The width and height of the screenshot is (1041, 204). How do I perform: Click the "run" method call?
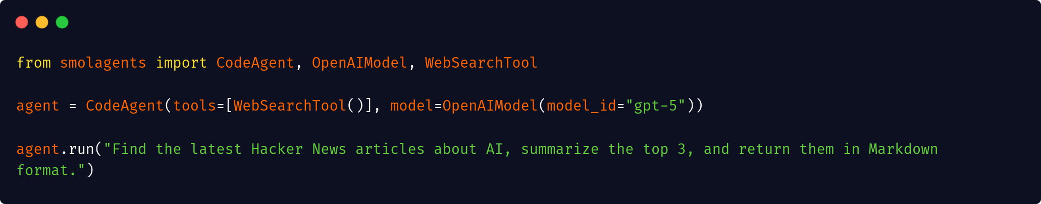[81, 149]
